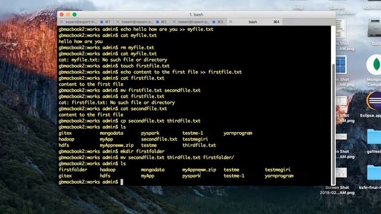Viewport: 381px width, 214px height.
Task: Click 'firstfolder' in the last ls output
Action: [x=73, y=169]
